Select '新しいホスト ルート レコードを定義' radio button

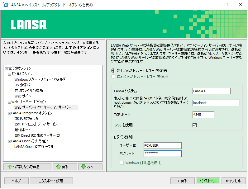coord(113,70)
